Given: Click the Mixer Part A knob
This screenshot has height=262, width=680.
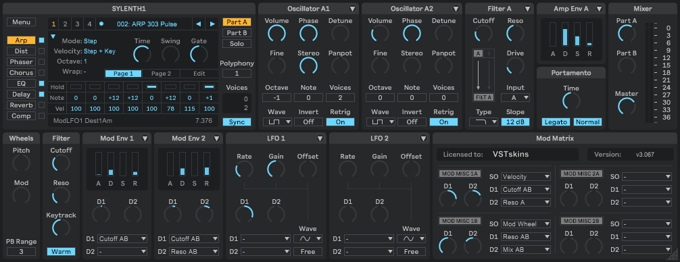Looking at the screenshot, I should (x=626, y=33).
